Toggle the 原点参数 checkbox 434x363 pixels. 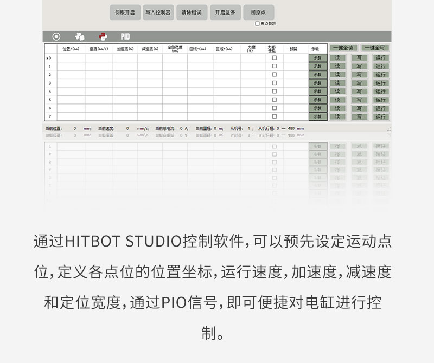tap(257, 24)
